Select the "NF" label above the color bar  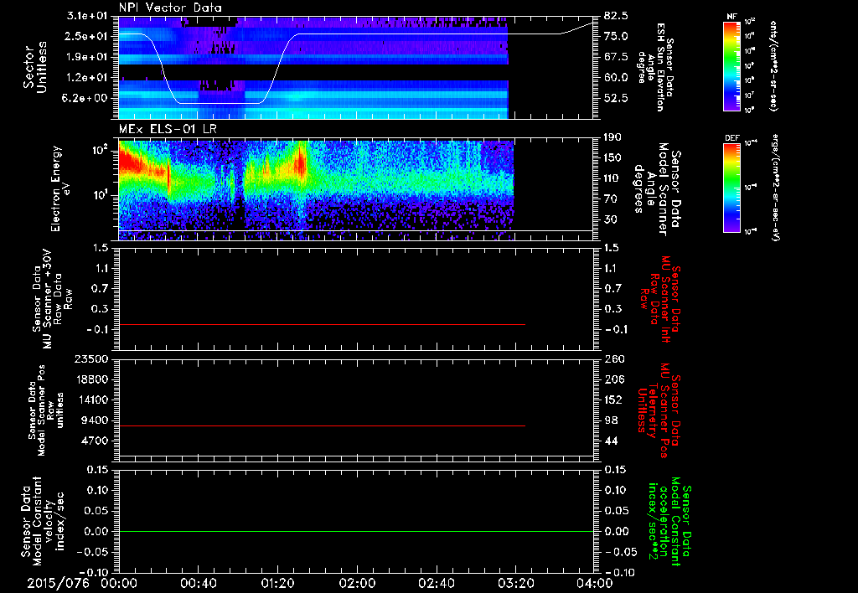(x=732, y=17)
